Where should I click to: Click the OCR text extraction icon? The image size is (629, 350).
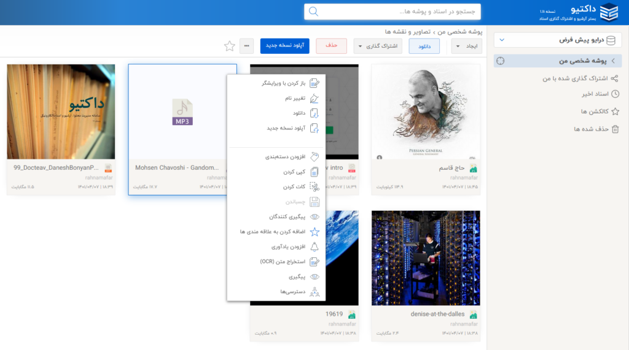[x=314, y=262]
